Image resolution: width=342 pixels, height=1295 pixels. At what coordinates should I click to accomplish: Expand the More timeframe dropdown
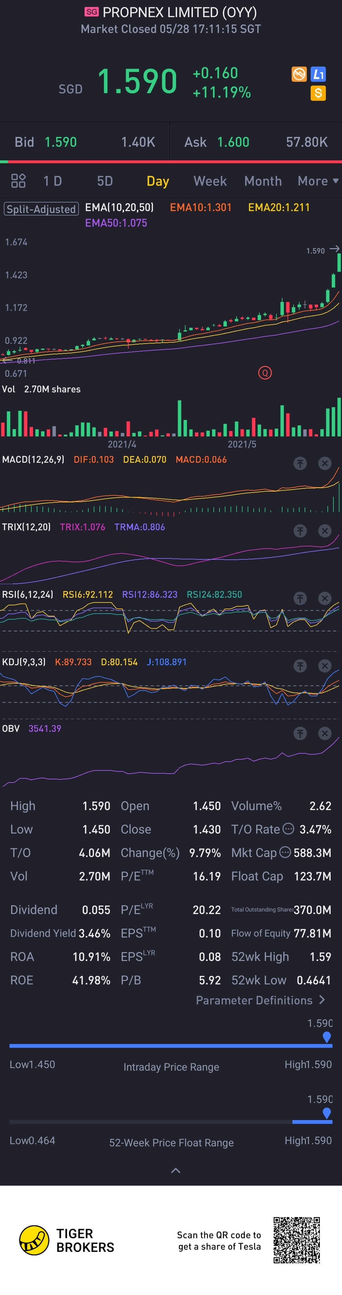tap(318, 181)
